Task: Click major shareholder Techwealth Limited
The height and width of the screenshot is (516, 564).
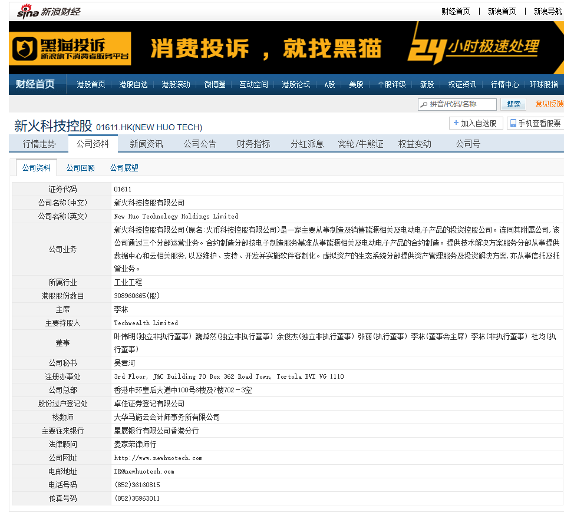Action: point(146,323)
